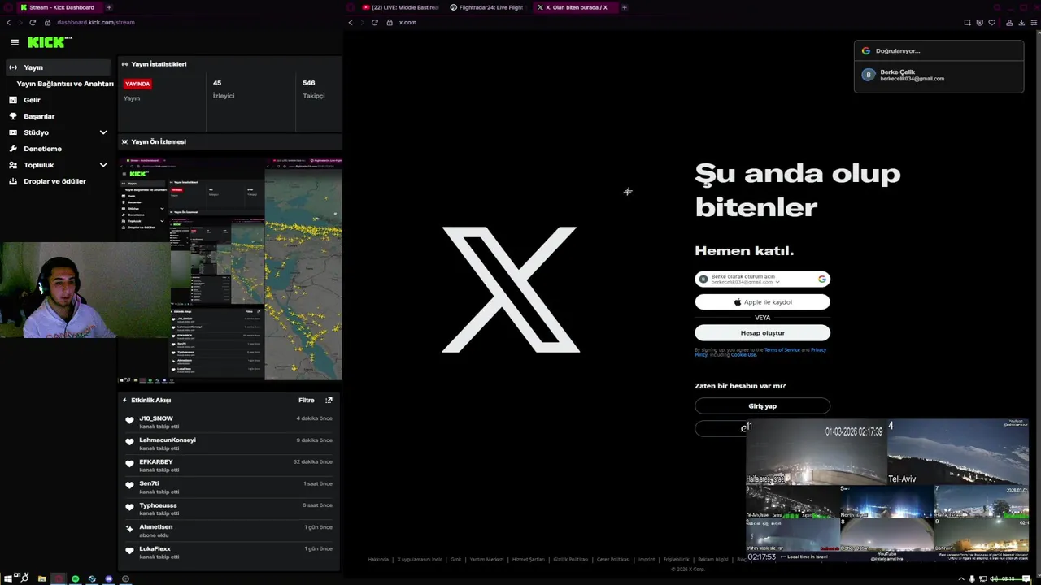
Task: Switch to Stream - Kick Dashboard tab
Action: click(x=59, y=7)
